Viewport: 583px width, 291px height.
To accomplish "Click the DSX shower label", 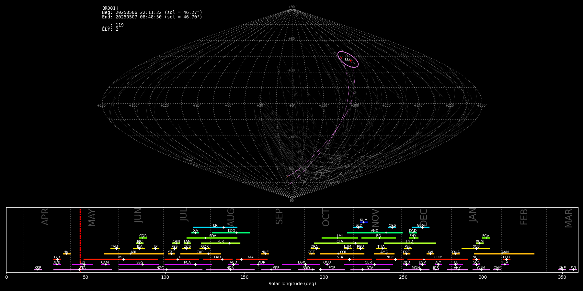I will 302,262.
